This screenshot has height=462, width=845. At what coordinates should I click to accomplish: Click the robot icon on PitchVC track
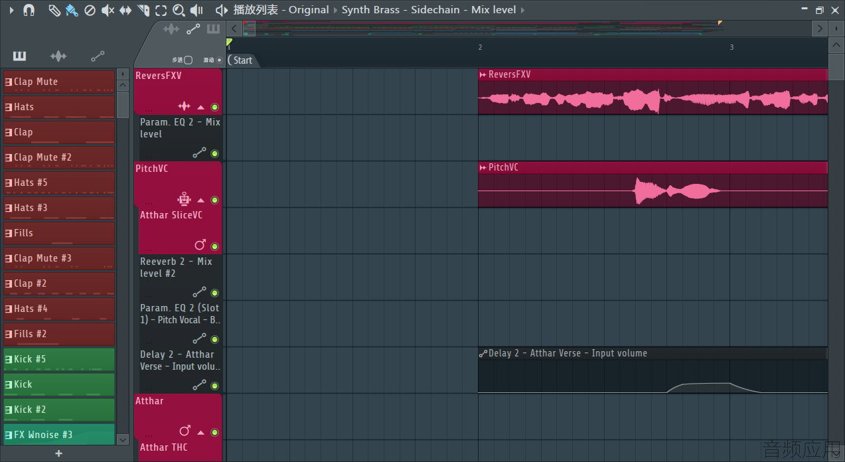point(185,198)
